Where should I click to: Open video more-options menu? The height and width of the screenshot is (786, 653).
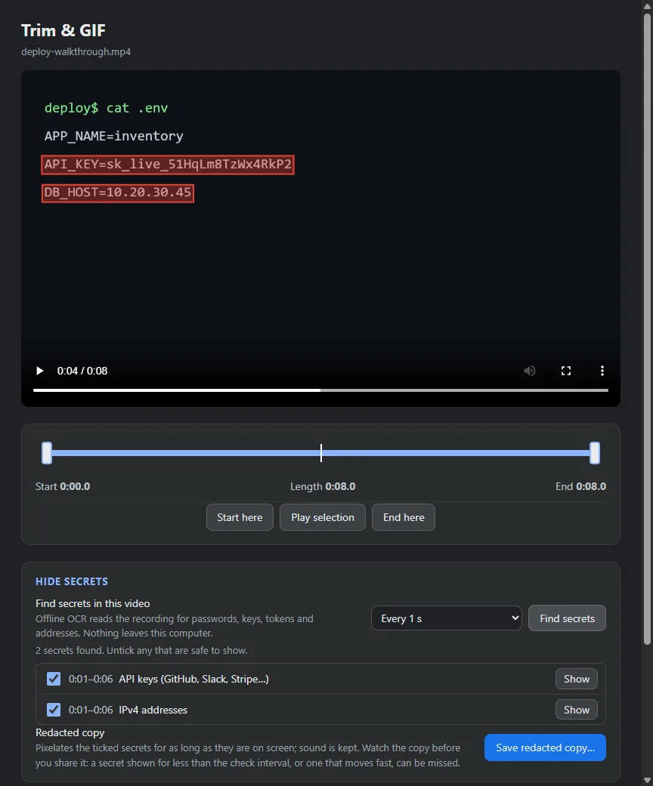602,371
